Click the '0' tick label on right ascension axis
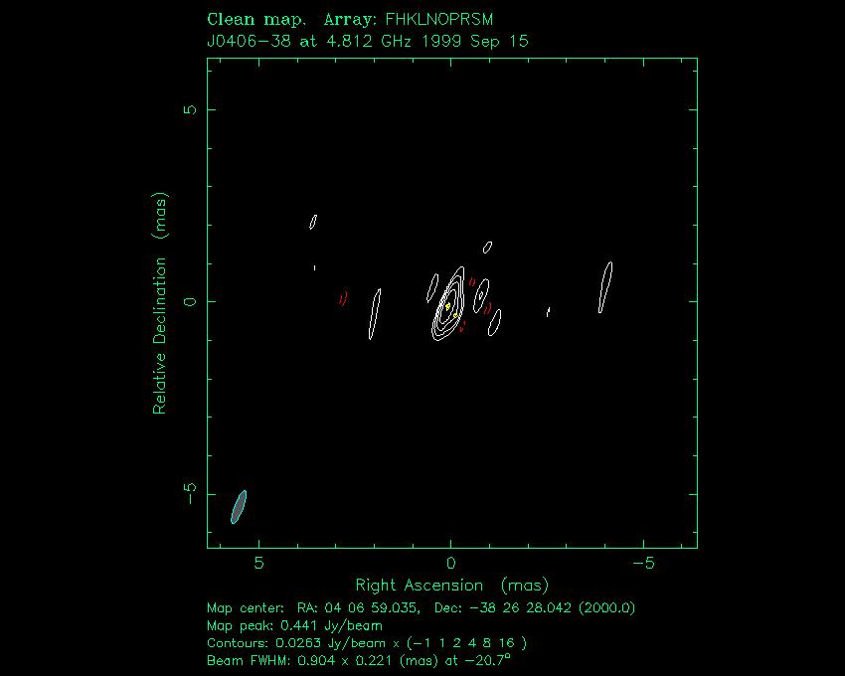Viewport: 845px width, 676px height. (451, 564)
